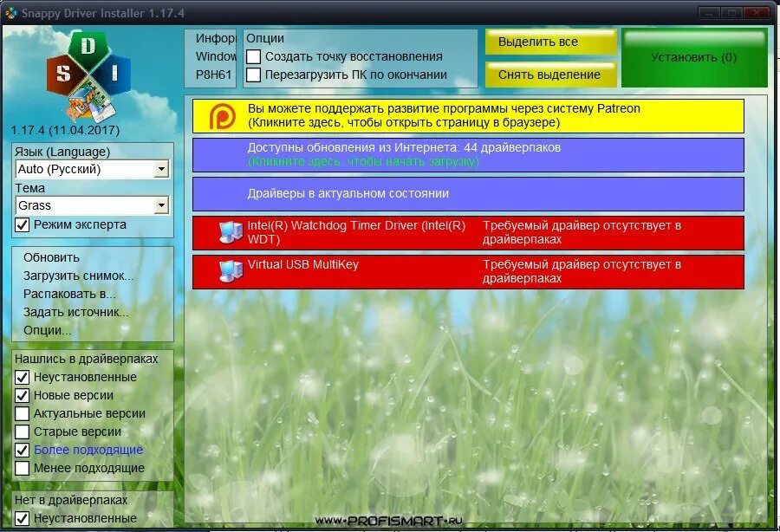Click 'Задать источник...' menu item
Viewport: 780px width, 532px height.
point(76,312)
